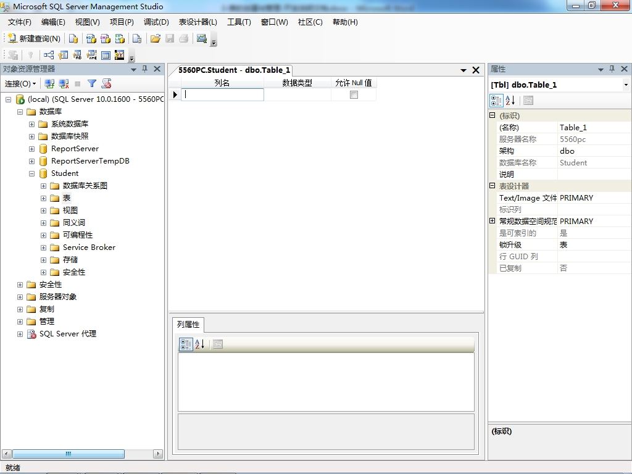632x474 pixels.
Task: Click the Generate Change Script icon
Action: point(13,55)
